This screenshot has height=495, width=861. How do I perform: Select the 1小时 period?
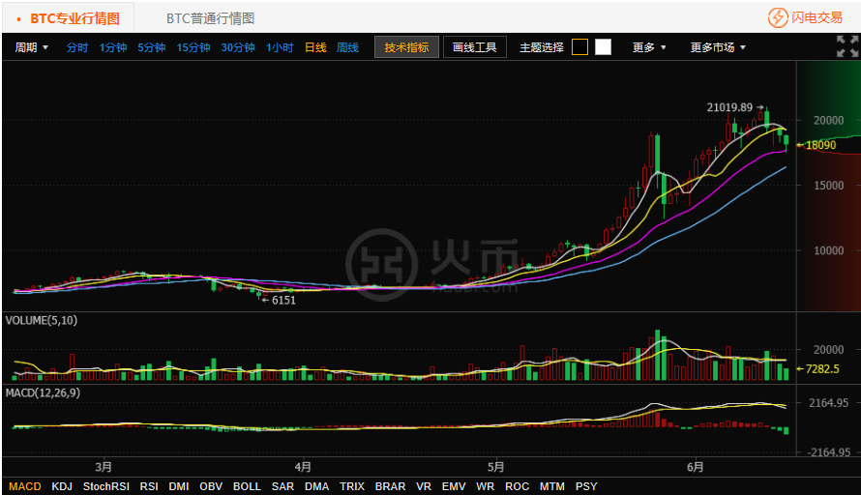[280, 47]
